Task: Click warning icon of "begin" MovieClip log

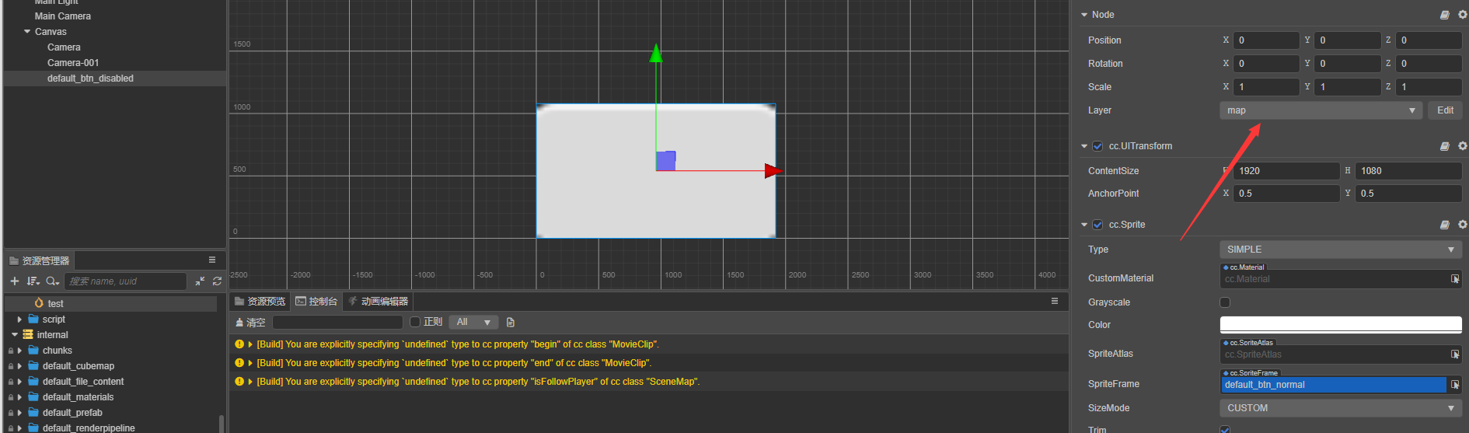Action: [x=239, y=344]
